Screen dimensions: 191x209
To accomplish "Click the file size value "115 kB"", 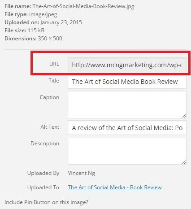I will (36, 30).
